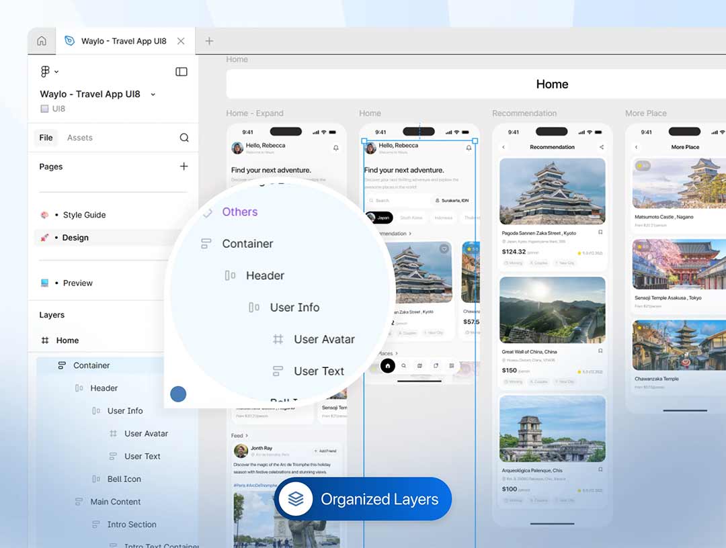Image resolution: width=726 pixels, height=548 pixels.
Task: Click the Matsumoto Castle image in More Place
Action: click(679, 183)
